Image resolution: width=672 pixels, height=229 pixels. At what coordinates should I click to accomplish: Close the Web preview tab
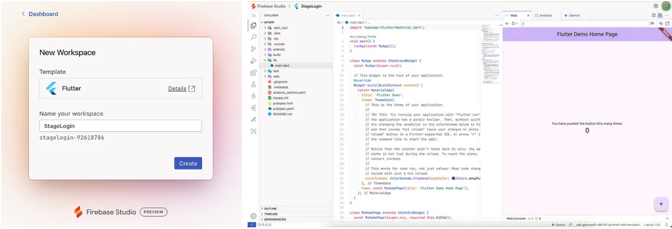click(528, 15)
